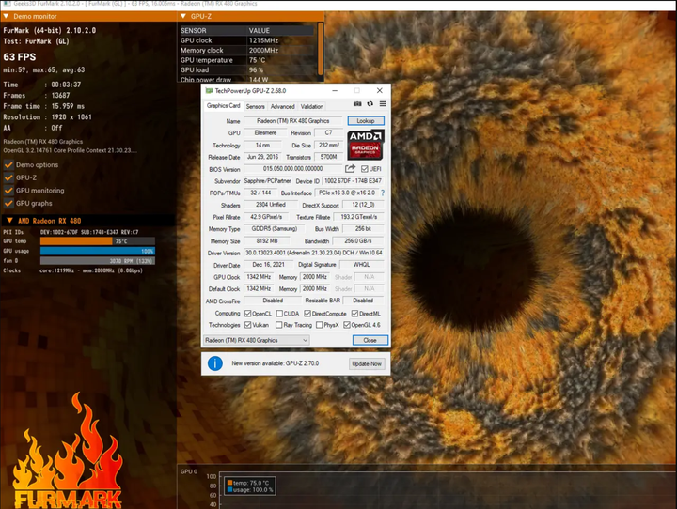Toggle the OpenGL 4.6 checkbox
Image resolution: width=677 pixels, height=509 pixels.
347,325
